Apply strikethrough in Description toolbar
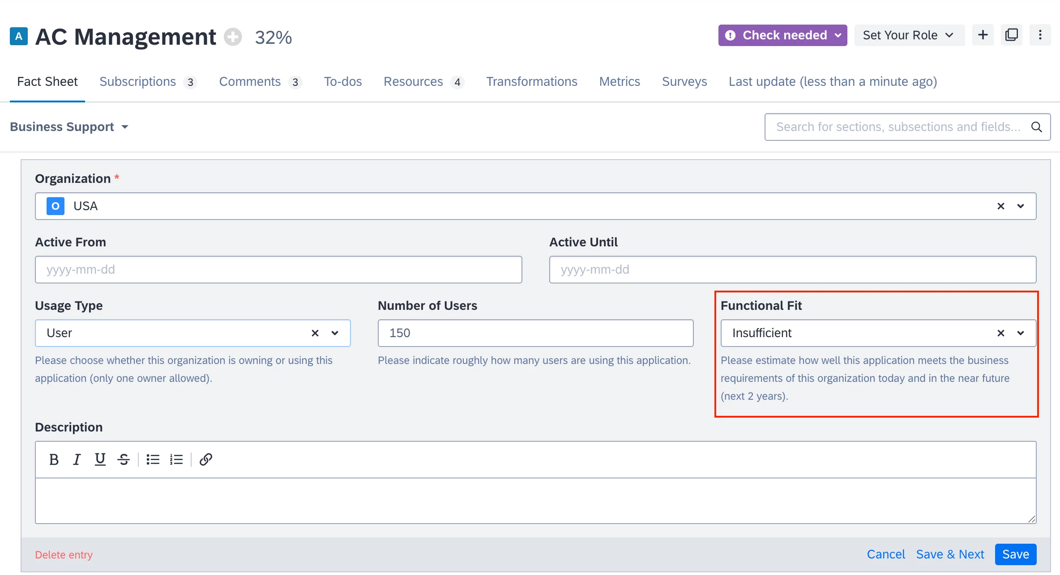Screen dimensions: 1060x575 click(124, 459)
